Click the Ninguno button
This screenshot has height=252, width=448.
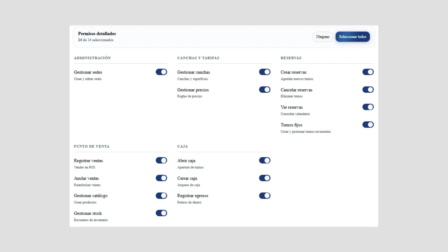tap(323, 37)
